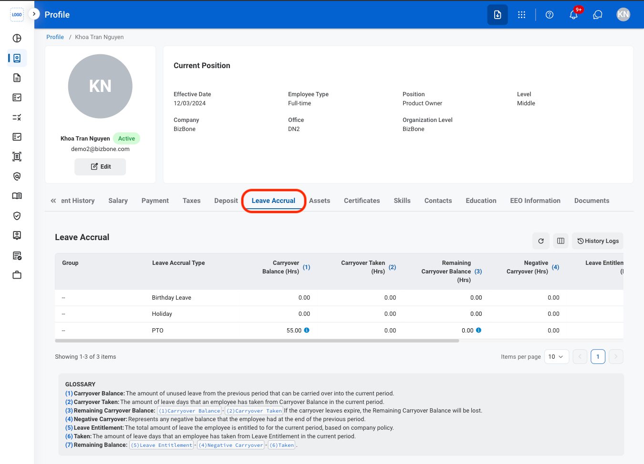This screenshot has width=644, height=464.
Task: Open the chat bubbles icon in header
Action: [598, 15]
